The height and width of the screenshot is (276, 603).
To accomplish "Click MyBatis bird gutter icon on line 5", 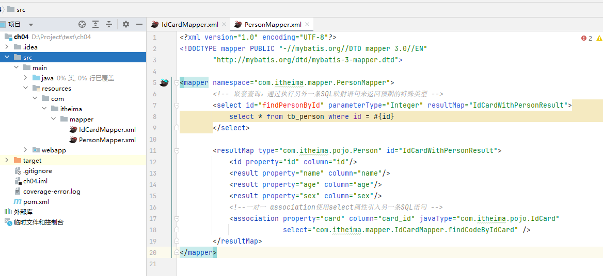I will [x=164, y=83].
